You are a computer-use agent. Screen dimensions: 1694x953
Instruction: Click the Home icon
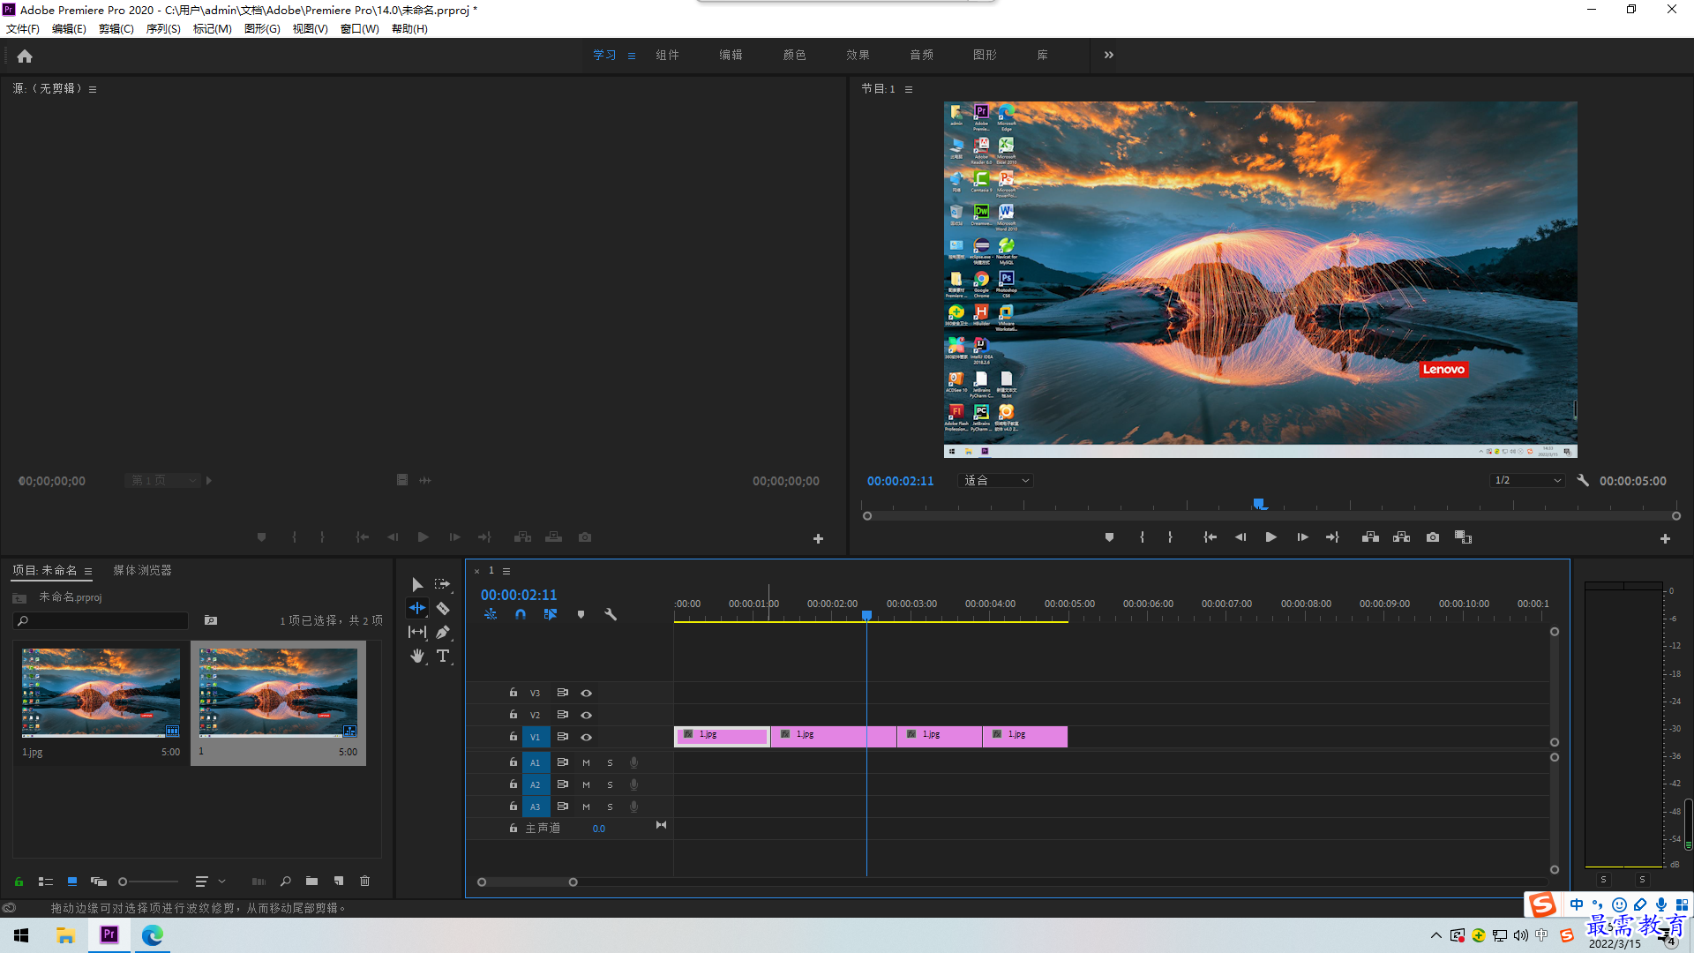tap(25, 56)
